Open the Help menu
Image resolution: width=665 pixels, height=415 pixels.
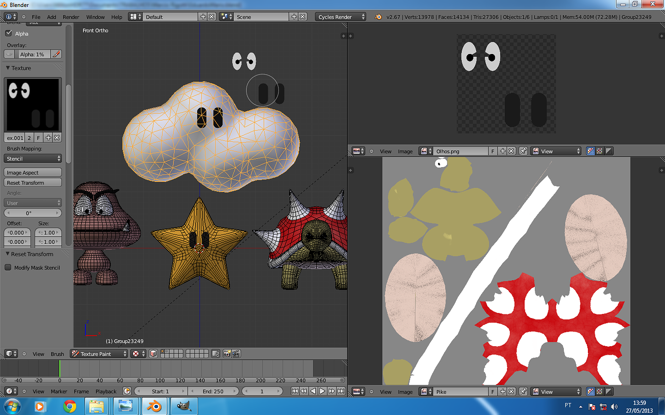pos(117,16)
